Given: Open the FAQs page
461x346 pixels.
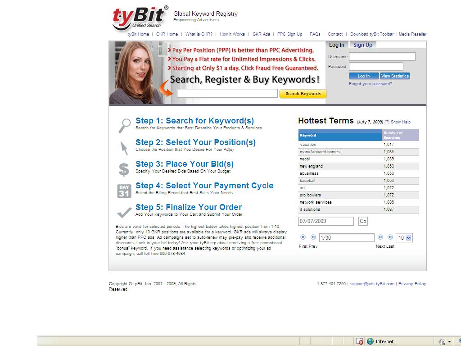Looking at the screenshot, I should pyautogui.click(x=315, y=34).
